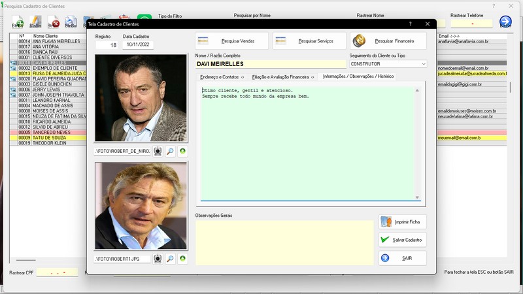Click the lower client photo thumbnail
523x294 pixels.
[x=141, y=206]
